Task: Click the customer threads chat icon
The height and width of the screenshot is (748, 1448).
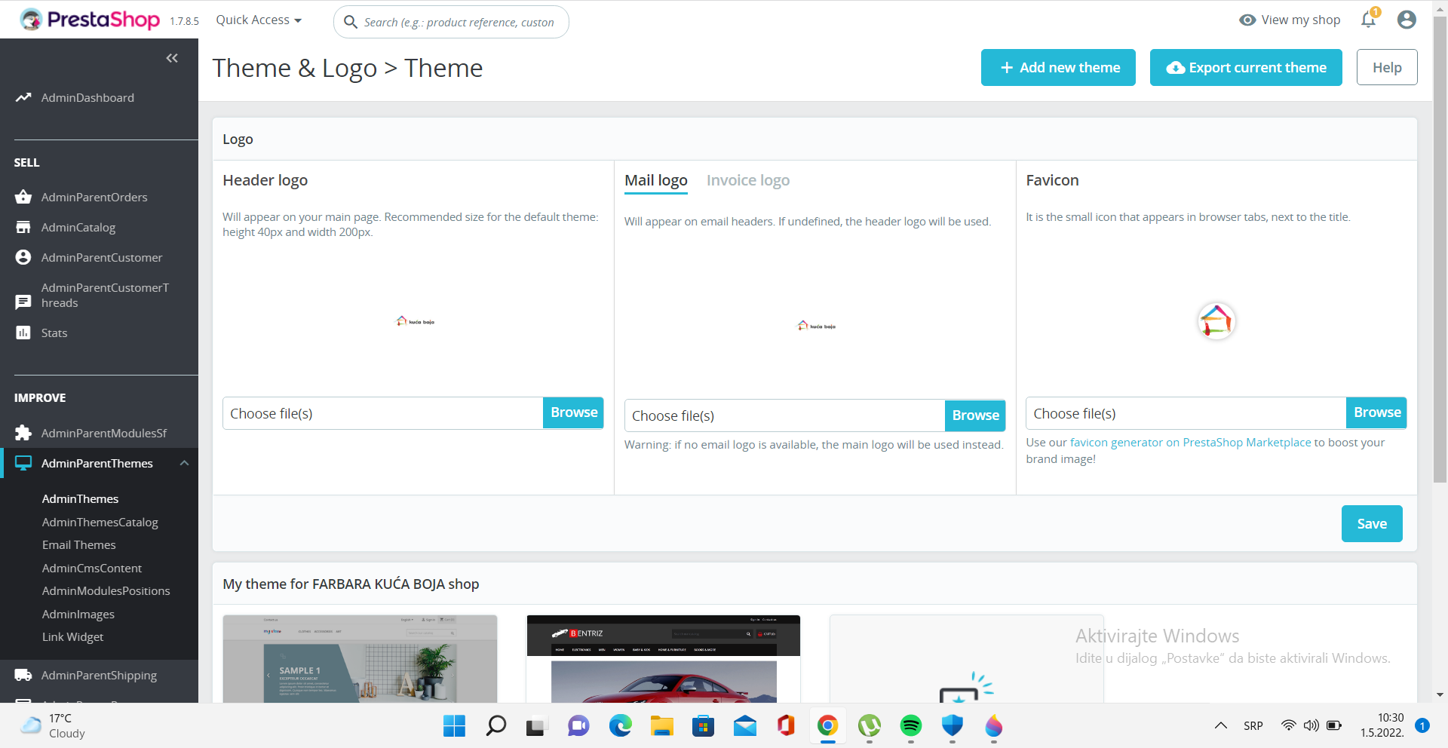Action: click(23, 302)
